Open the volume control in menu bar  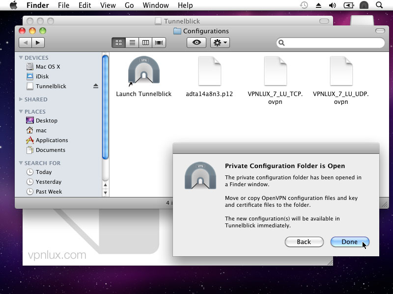[333, 5]
